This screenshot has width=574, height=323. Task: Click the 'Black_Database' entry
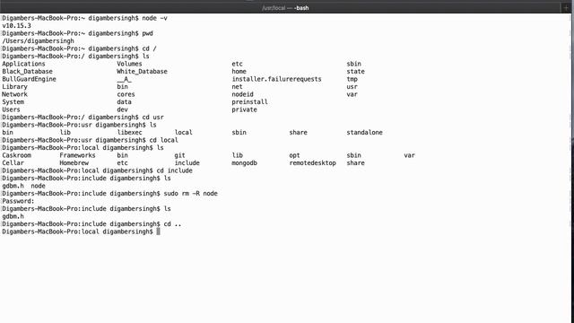27,72
